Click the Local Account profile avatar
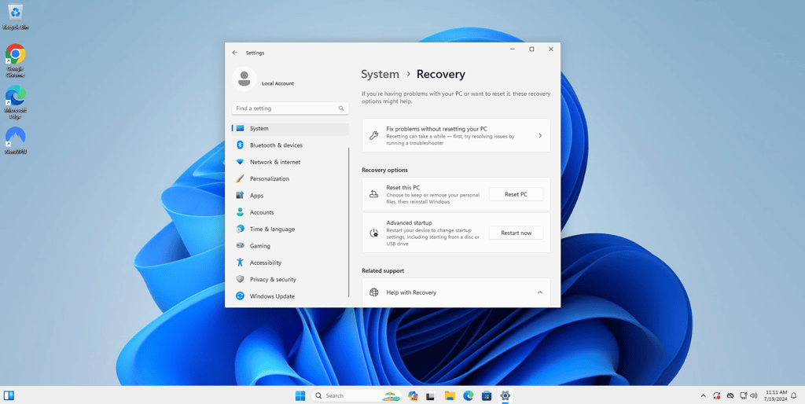This screenshot has height=404, width=805. (244, 79)
